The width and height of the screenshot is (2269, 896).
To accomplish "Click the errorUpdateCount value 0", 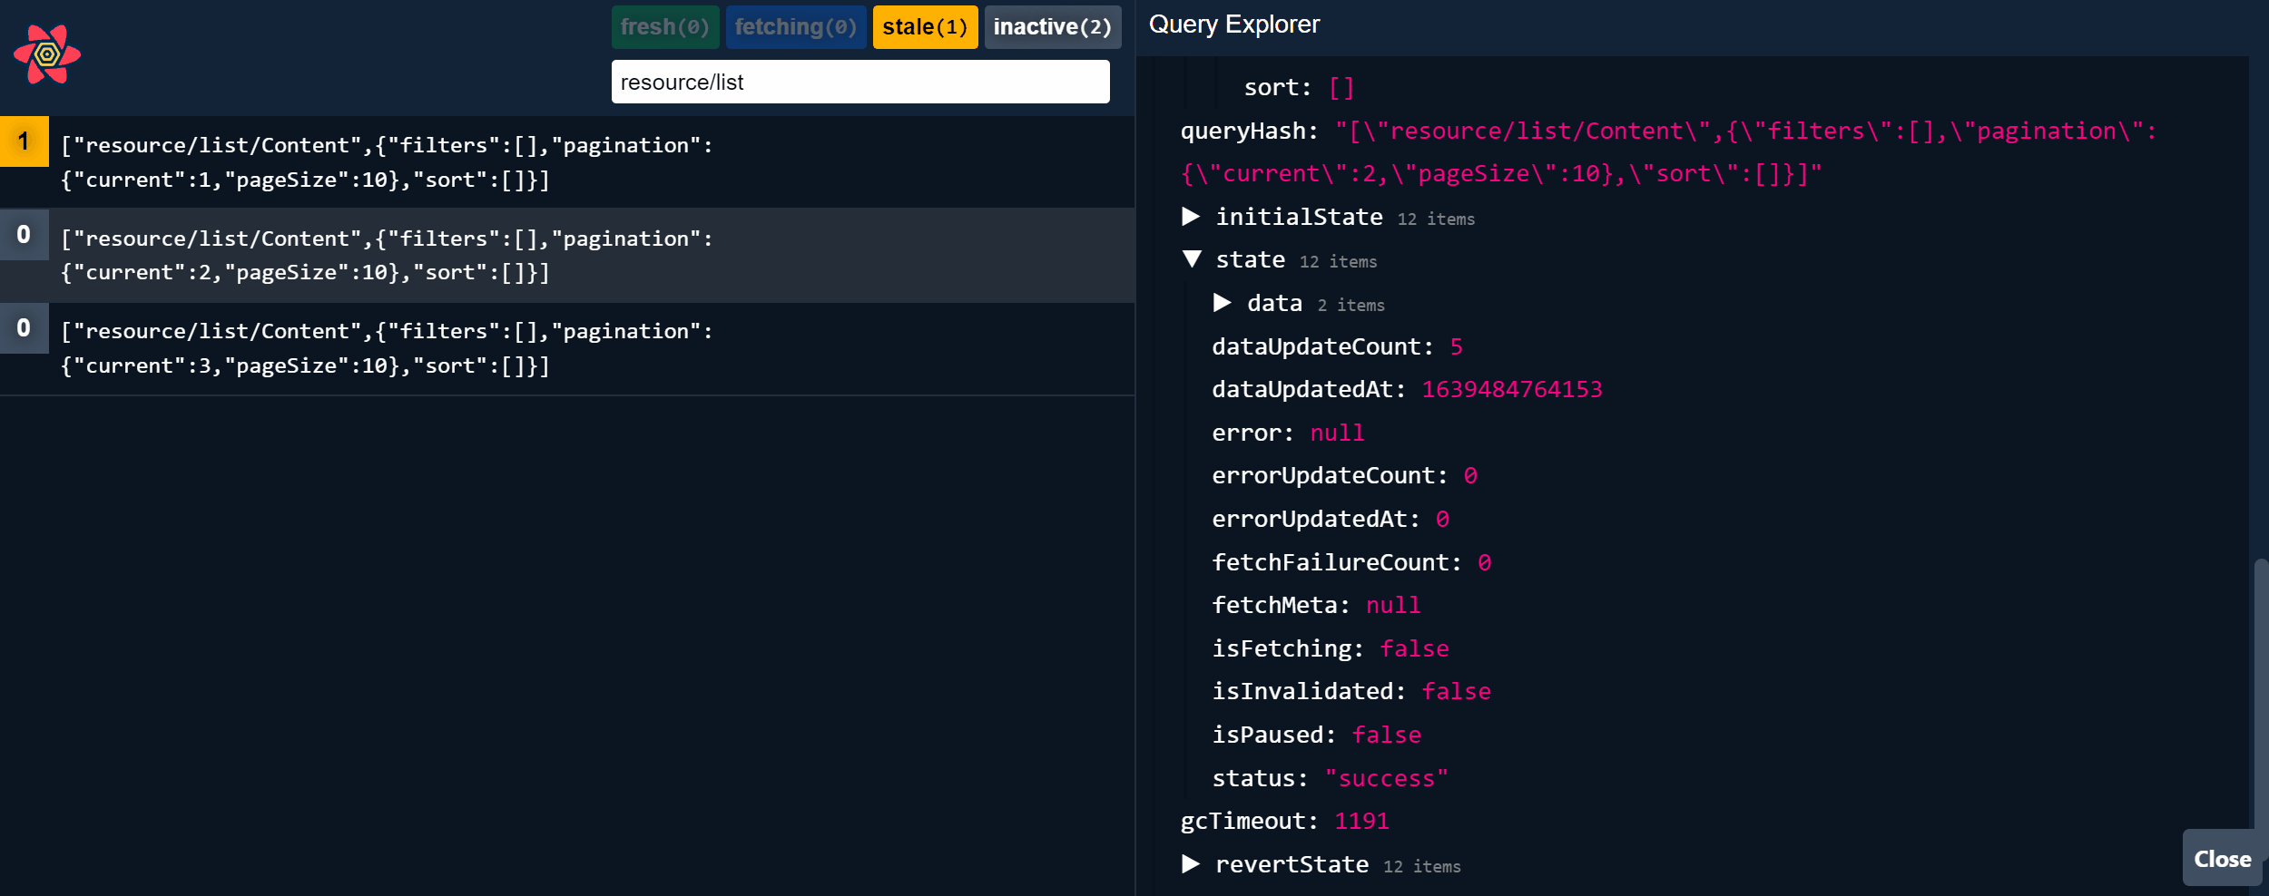I will (1470, 475).
